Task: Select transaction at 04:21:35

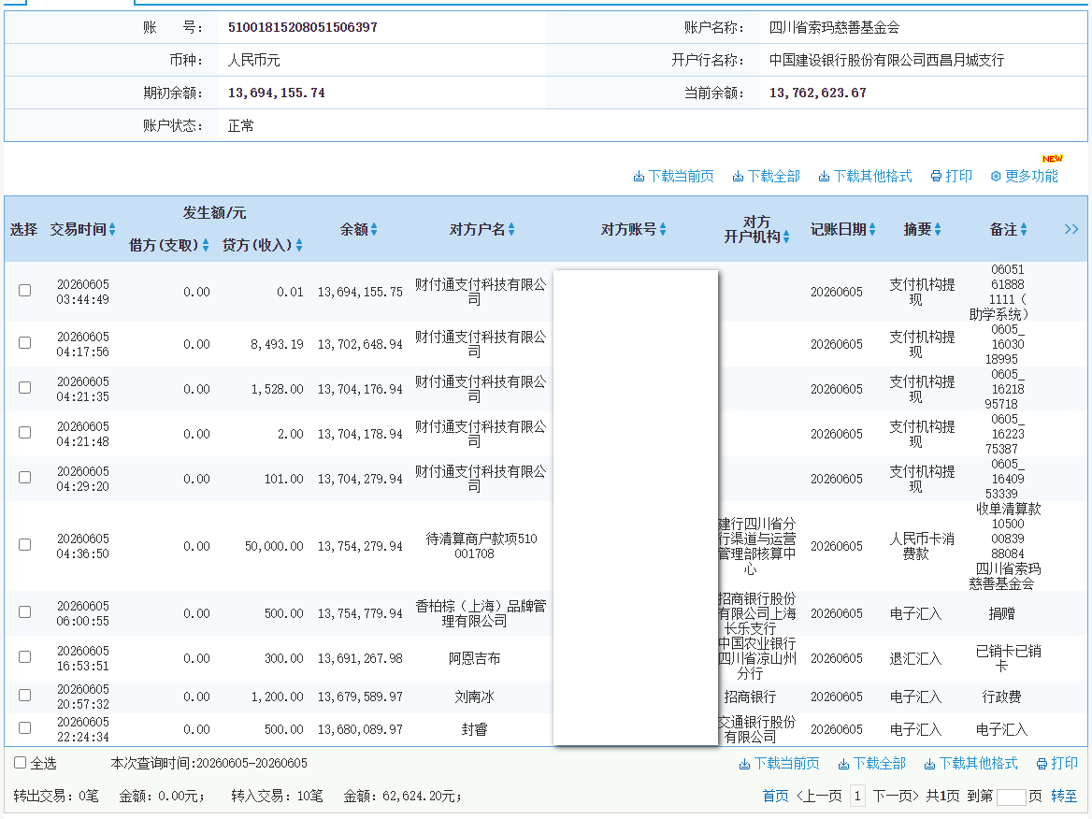Action: (x=25, y=387)
